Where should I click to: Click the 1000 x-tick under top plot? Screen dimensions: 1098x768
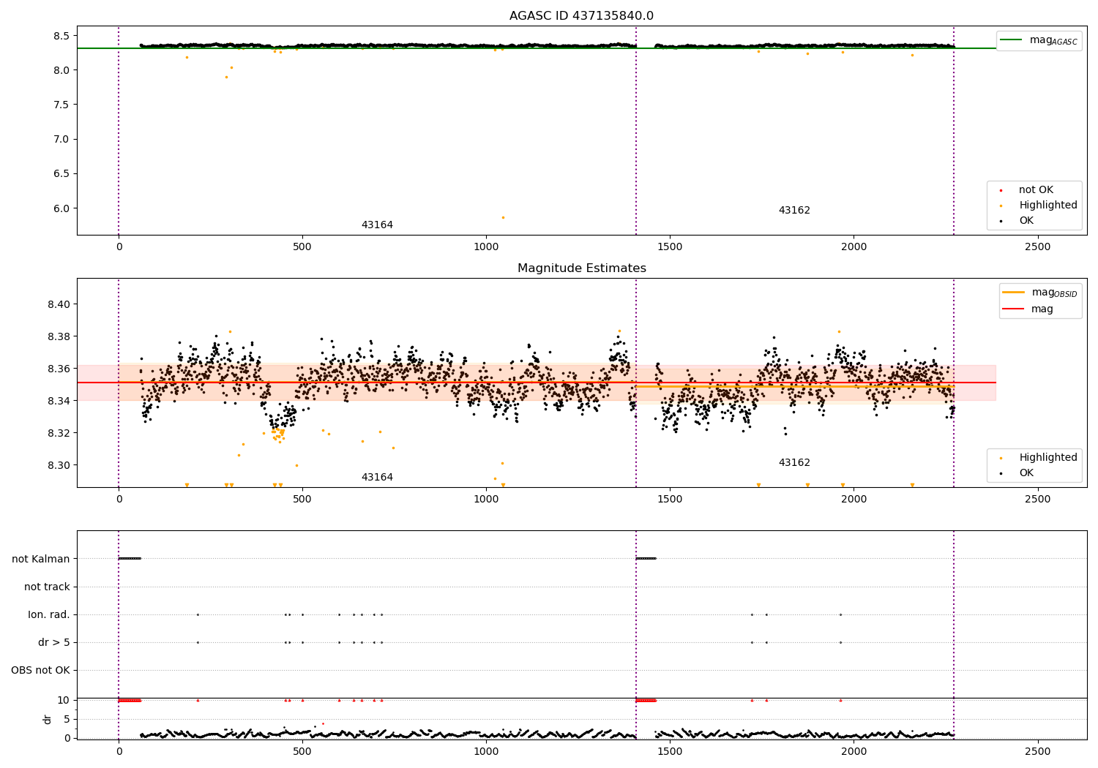486,247
